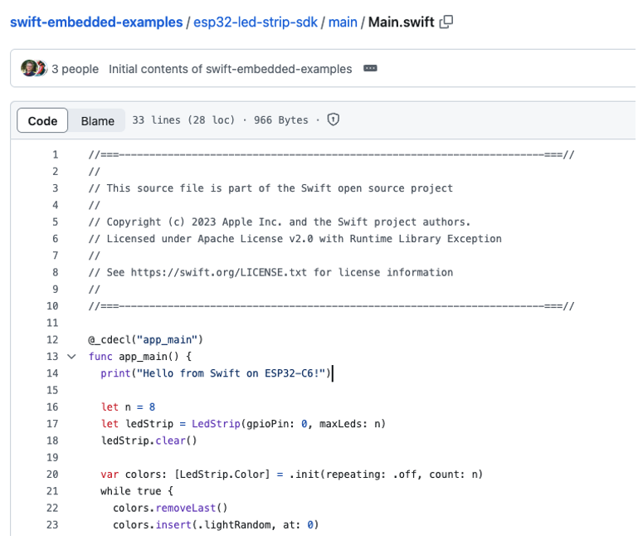Open the Initial contents commit message
643x555 pixels.
(230, 70)
